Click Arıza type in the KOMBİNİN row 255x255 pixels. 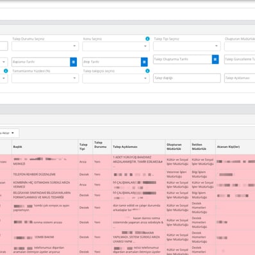click(83, 185)
